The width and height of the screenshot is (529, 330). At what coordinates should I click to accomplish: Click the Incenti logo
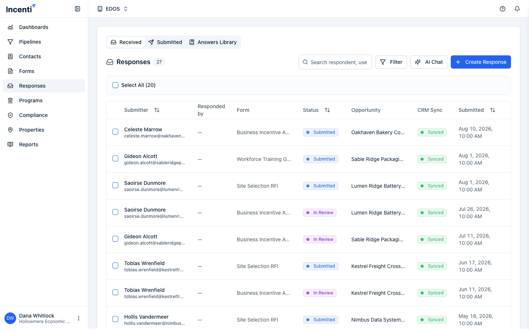[x=21, y=8]
